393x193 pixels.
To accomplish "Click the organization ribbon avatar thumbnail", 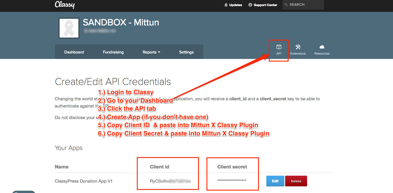I will (69, 28).
